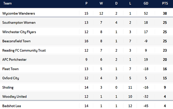Screen dimensions: 173x109
Task: Select Southampton Women team row
Action: click(19, 23)
